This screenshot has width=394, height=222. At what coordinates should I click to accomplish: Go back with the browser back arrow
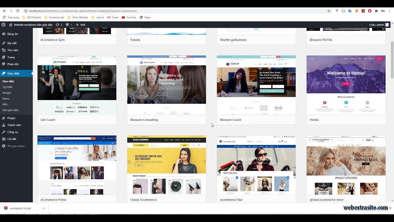[4, 11]
